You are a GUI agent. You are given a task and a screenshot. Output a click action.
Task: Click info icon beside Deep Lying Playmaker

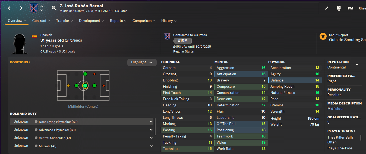[36, 122]
